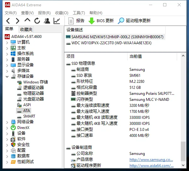This screenshot has height=171, width=189.
Task: Click the 驱动程序更新 magnifier icon
Action: (121, 21)
